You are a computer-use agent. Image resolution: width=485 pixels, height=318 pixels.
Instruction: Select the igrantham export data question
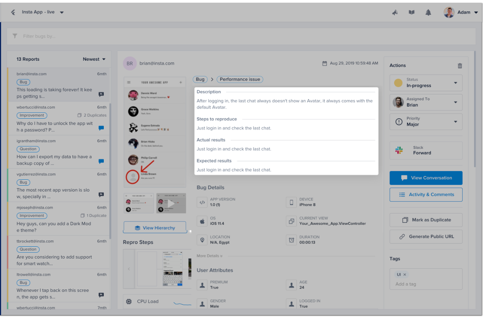[59, 152]
